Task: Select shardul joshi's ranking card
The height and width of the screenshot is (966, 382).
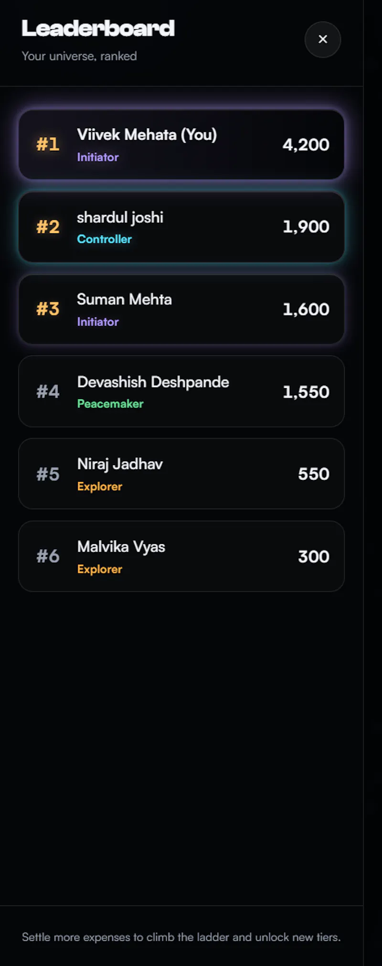Action: 181,227
